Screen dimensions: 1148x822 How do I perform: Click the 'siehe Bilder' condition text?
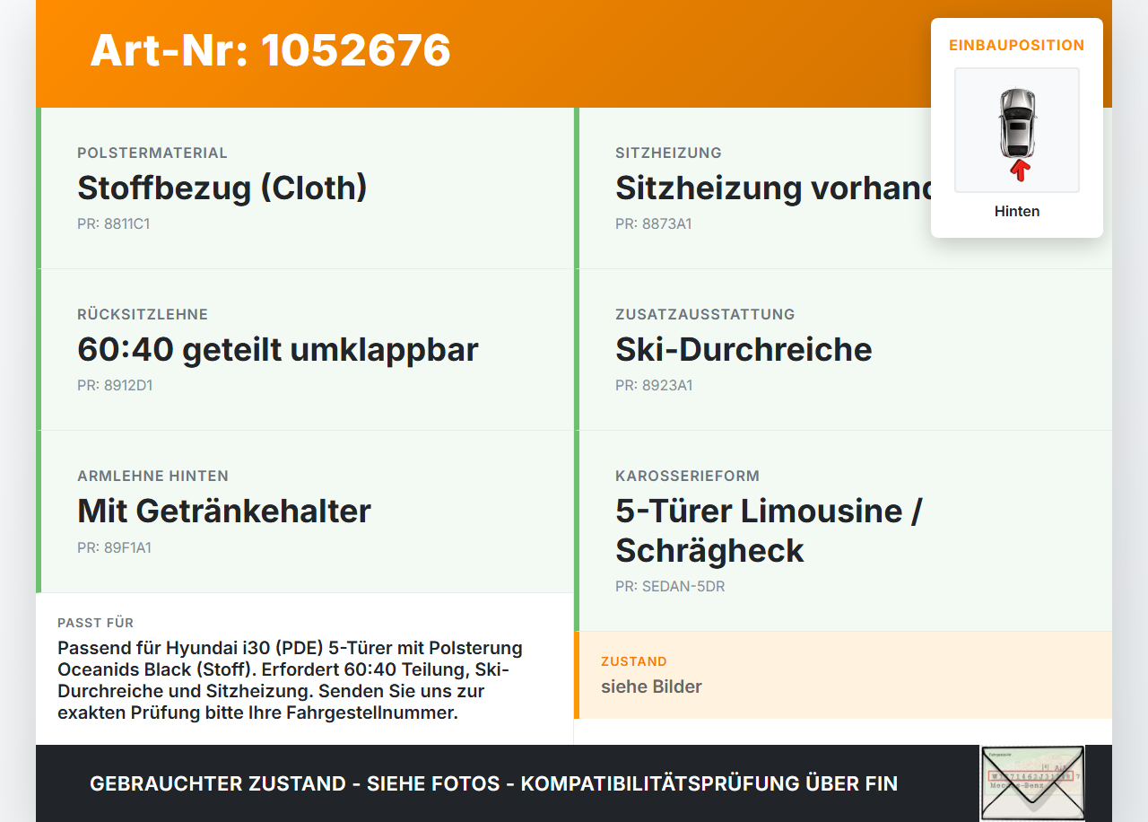[x=651, y=686]
